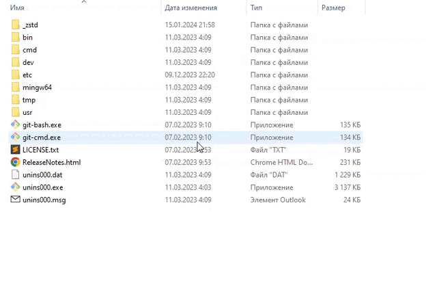
Task: Click the size 231 КБ
Action: pyautogui.click(x=350, y=162)
